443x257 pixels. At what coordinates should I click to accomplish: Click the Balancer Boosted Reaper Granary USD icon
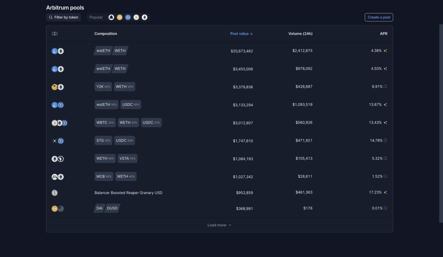coord(55,193)
